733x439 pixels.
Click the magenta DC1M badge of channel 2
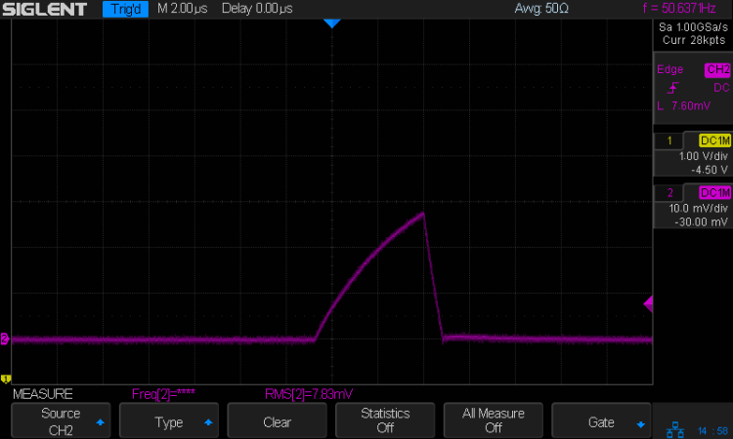(x=715, y=191)
